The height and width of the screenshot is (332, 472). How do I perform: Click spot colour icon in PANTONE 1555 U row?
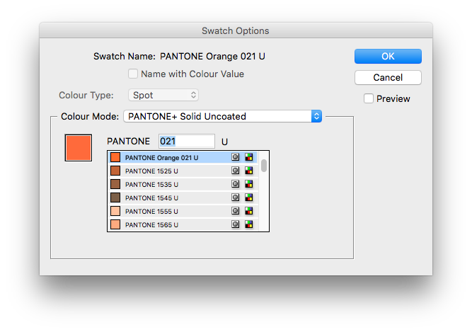[x=236, y=211]
